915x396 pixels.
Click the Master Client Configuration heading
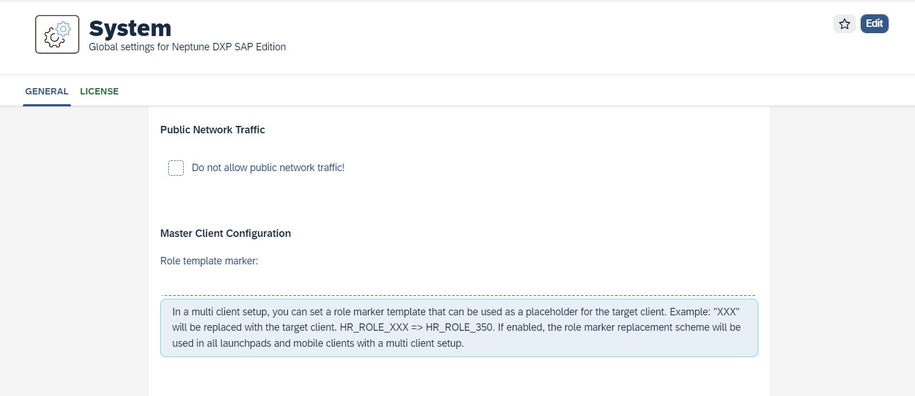click(225, 233)
